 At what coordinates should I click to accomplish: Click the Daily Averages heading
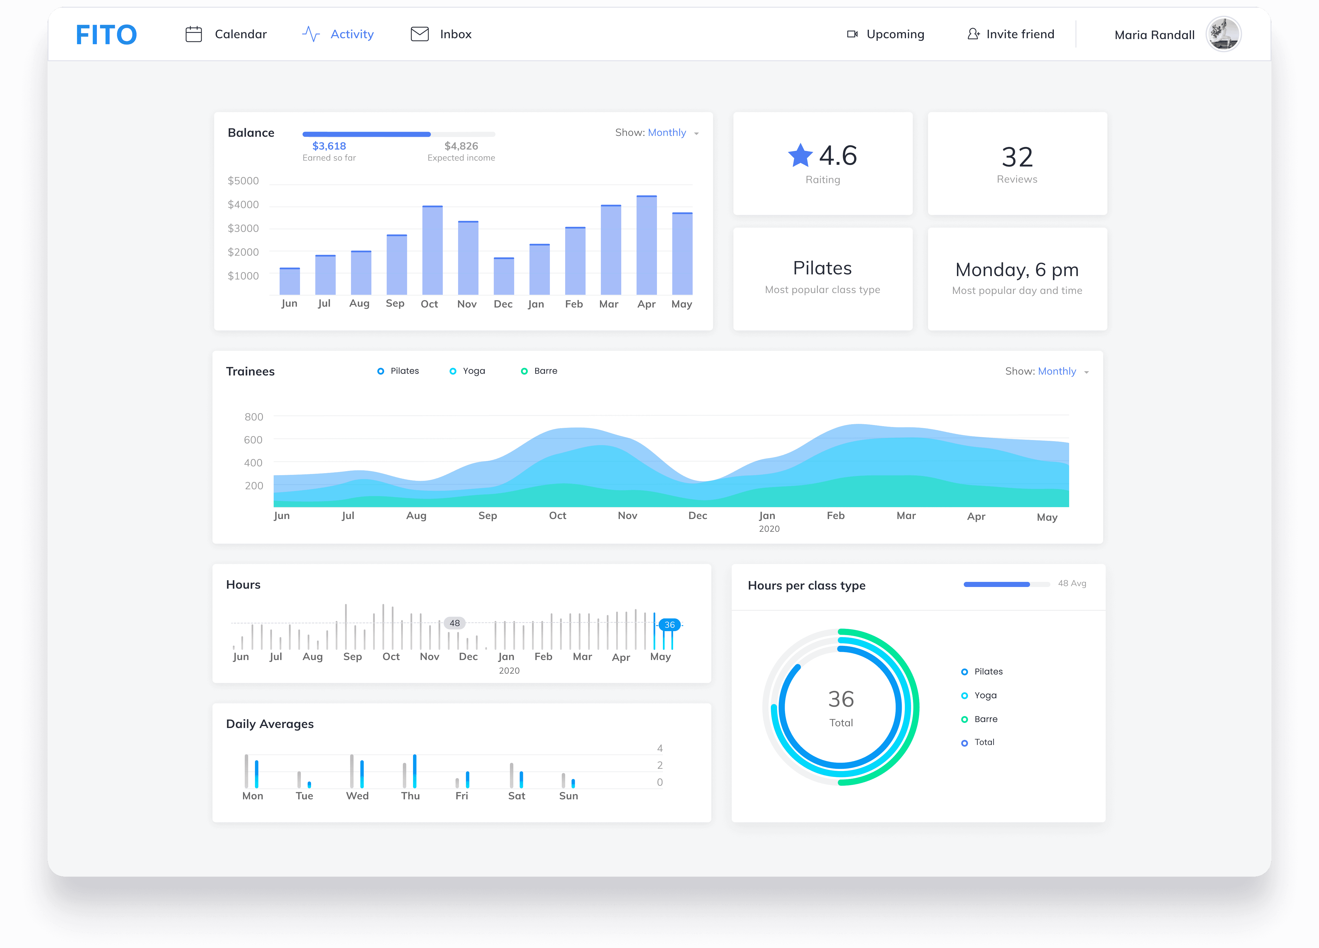(270, 724)
